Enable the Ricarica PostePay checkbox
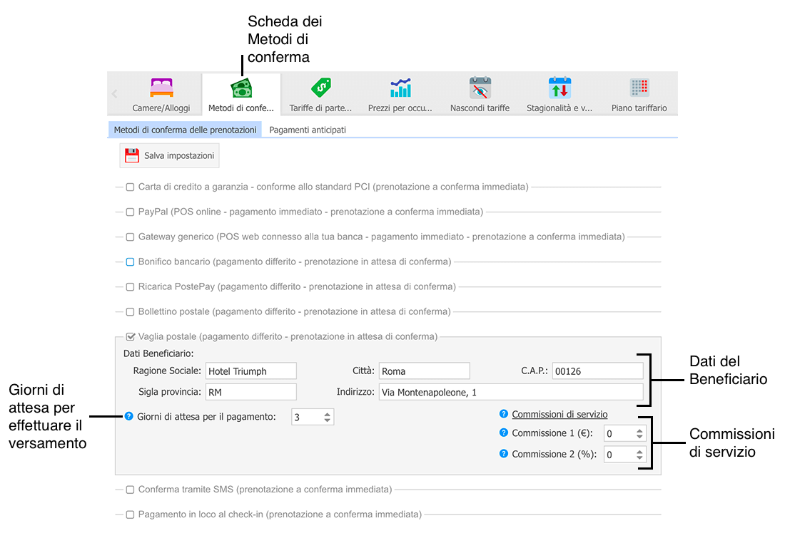 [x=130, y=287]
